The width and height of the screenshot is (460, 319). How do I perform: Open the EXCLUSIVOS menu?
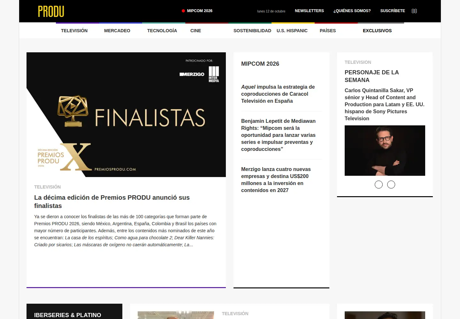[x=377, y=31]
